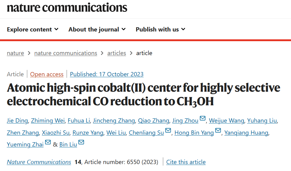The image size is (291, 171).
Task: Open the italic Nature Communications journal link
Action: 39,162
